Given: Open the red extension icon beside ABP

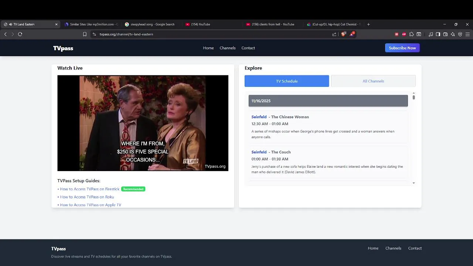Looking at the screenshot, I should pos(397,34).
